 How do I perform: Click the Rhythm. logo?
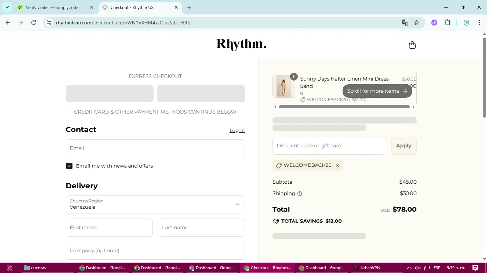(x=241, y=44)
